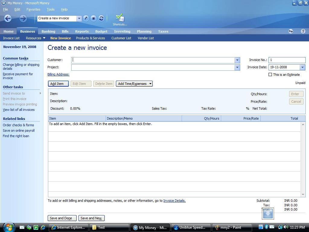
Task: Click the sync arrows icon beside Help
Action: pos(291,31)
